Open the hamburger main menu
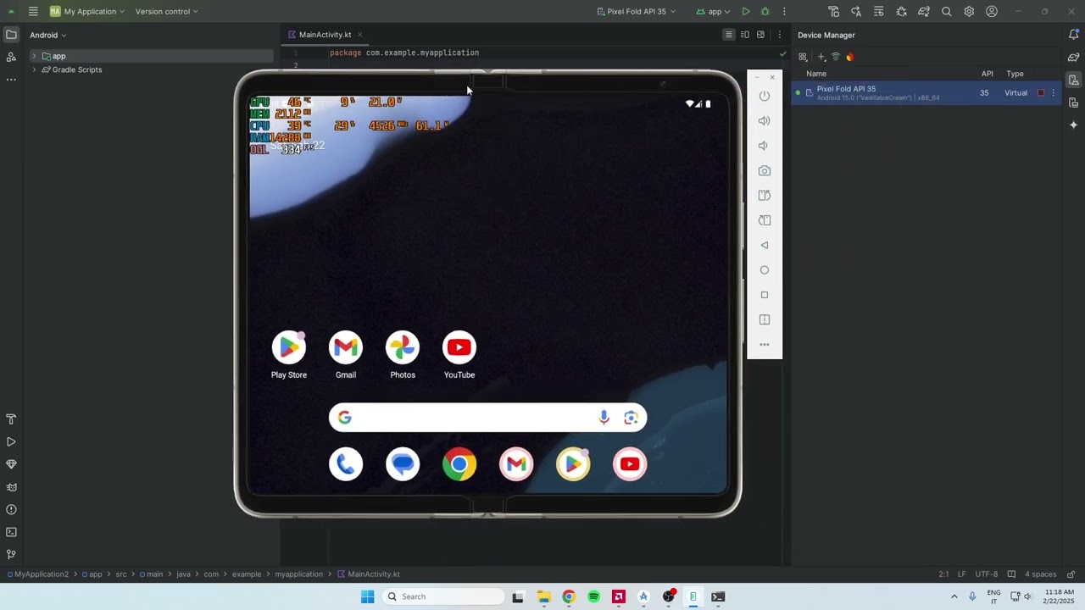The height and width of the screenshot is (610, 1085). point(33,12)
